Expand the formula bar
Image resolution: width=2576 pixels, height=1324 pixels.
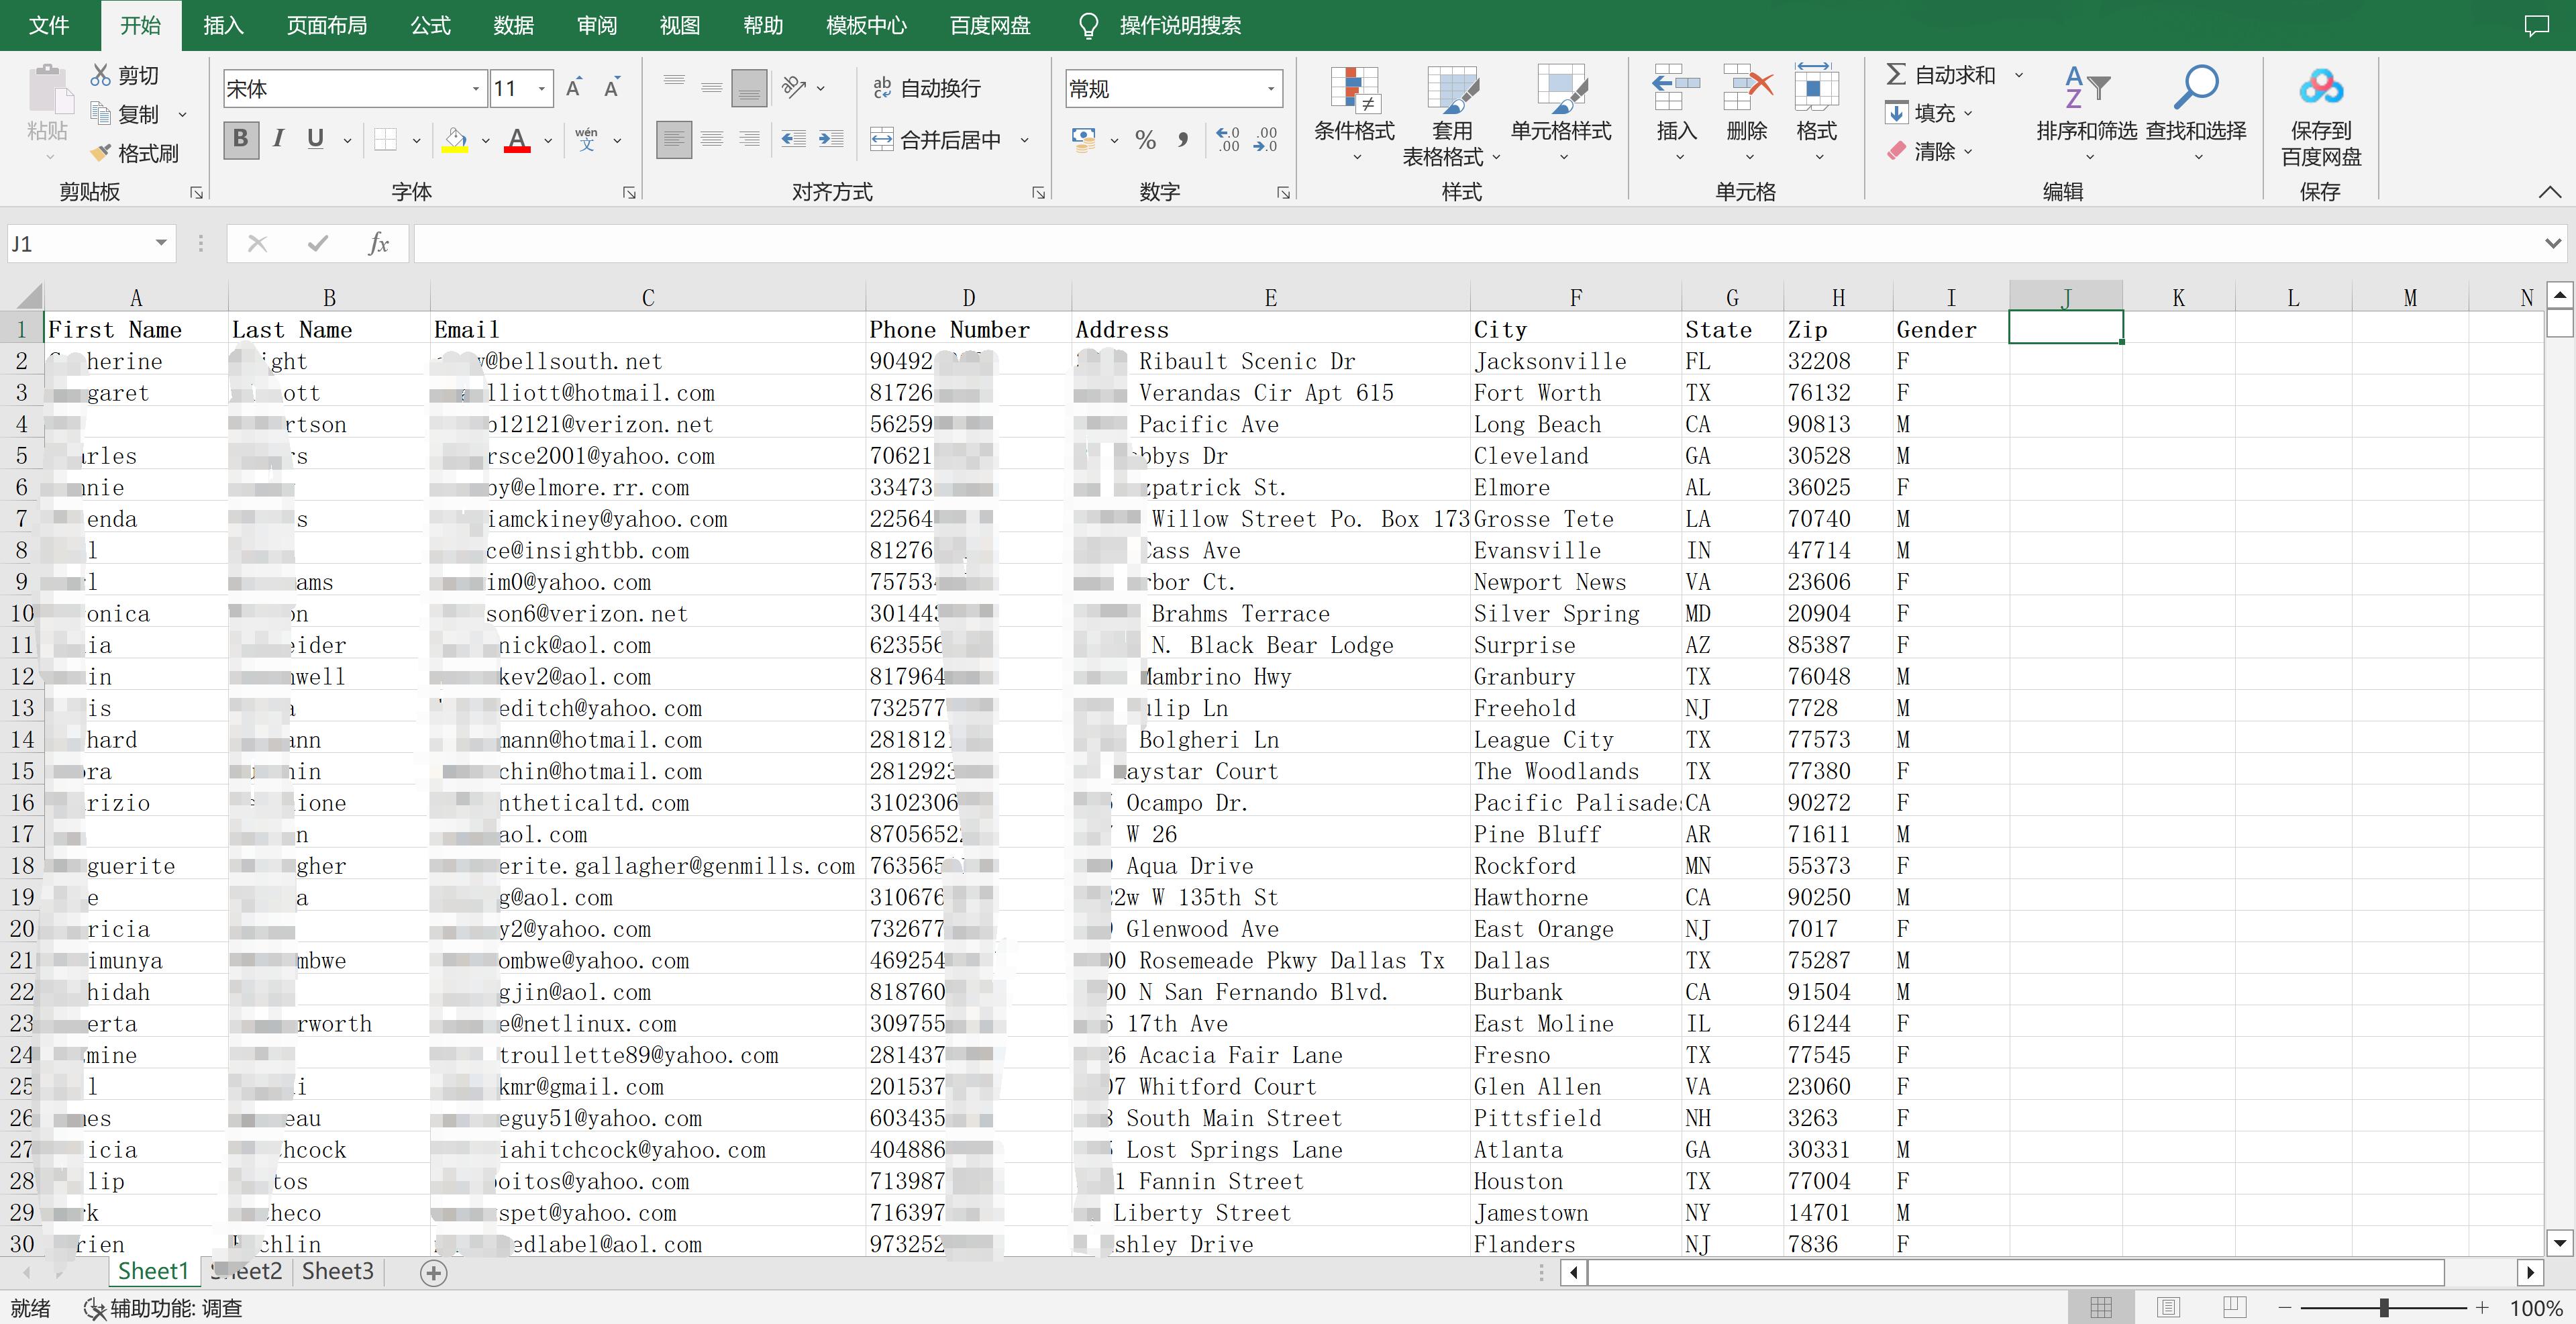point(2552,243)
